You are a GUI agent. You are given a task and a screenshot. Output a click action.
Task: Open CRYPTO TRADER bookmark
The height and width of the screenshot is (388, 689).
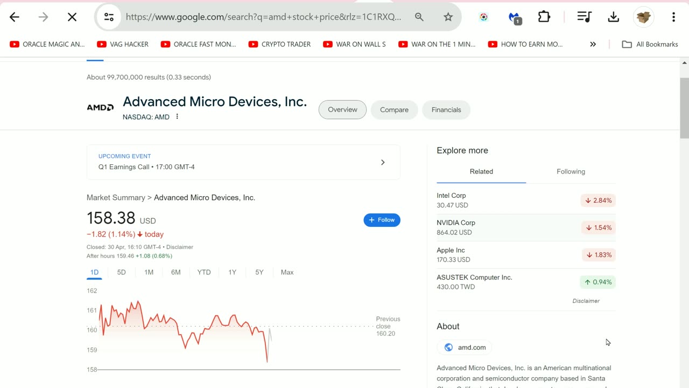click(280, 44)
